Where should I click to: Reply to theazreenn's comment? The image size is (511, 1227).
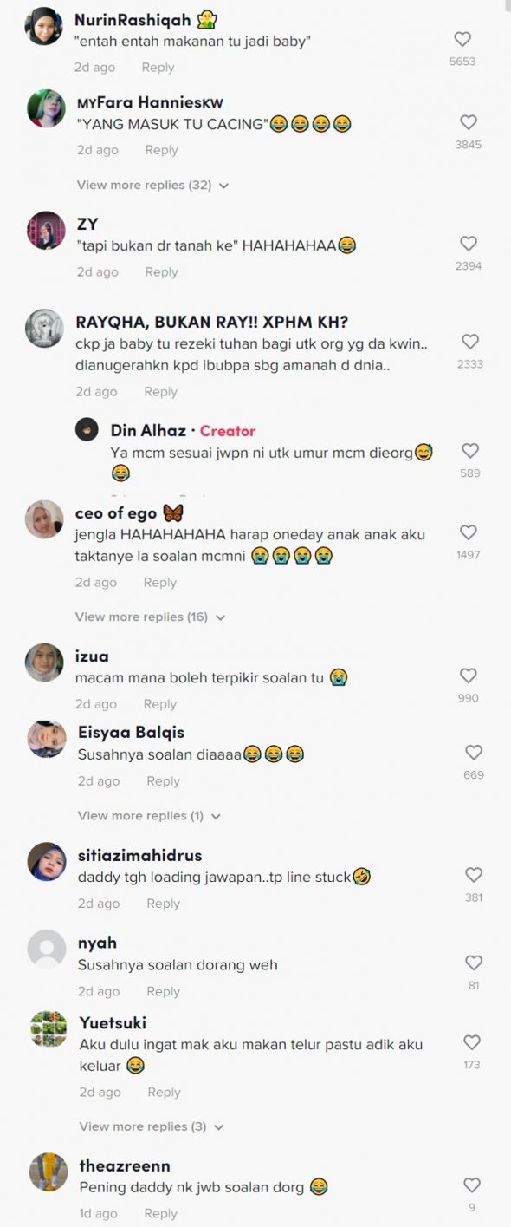[x=160, y=1214]
